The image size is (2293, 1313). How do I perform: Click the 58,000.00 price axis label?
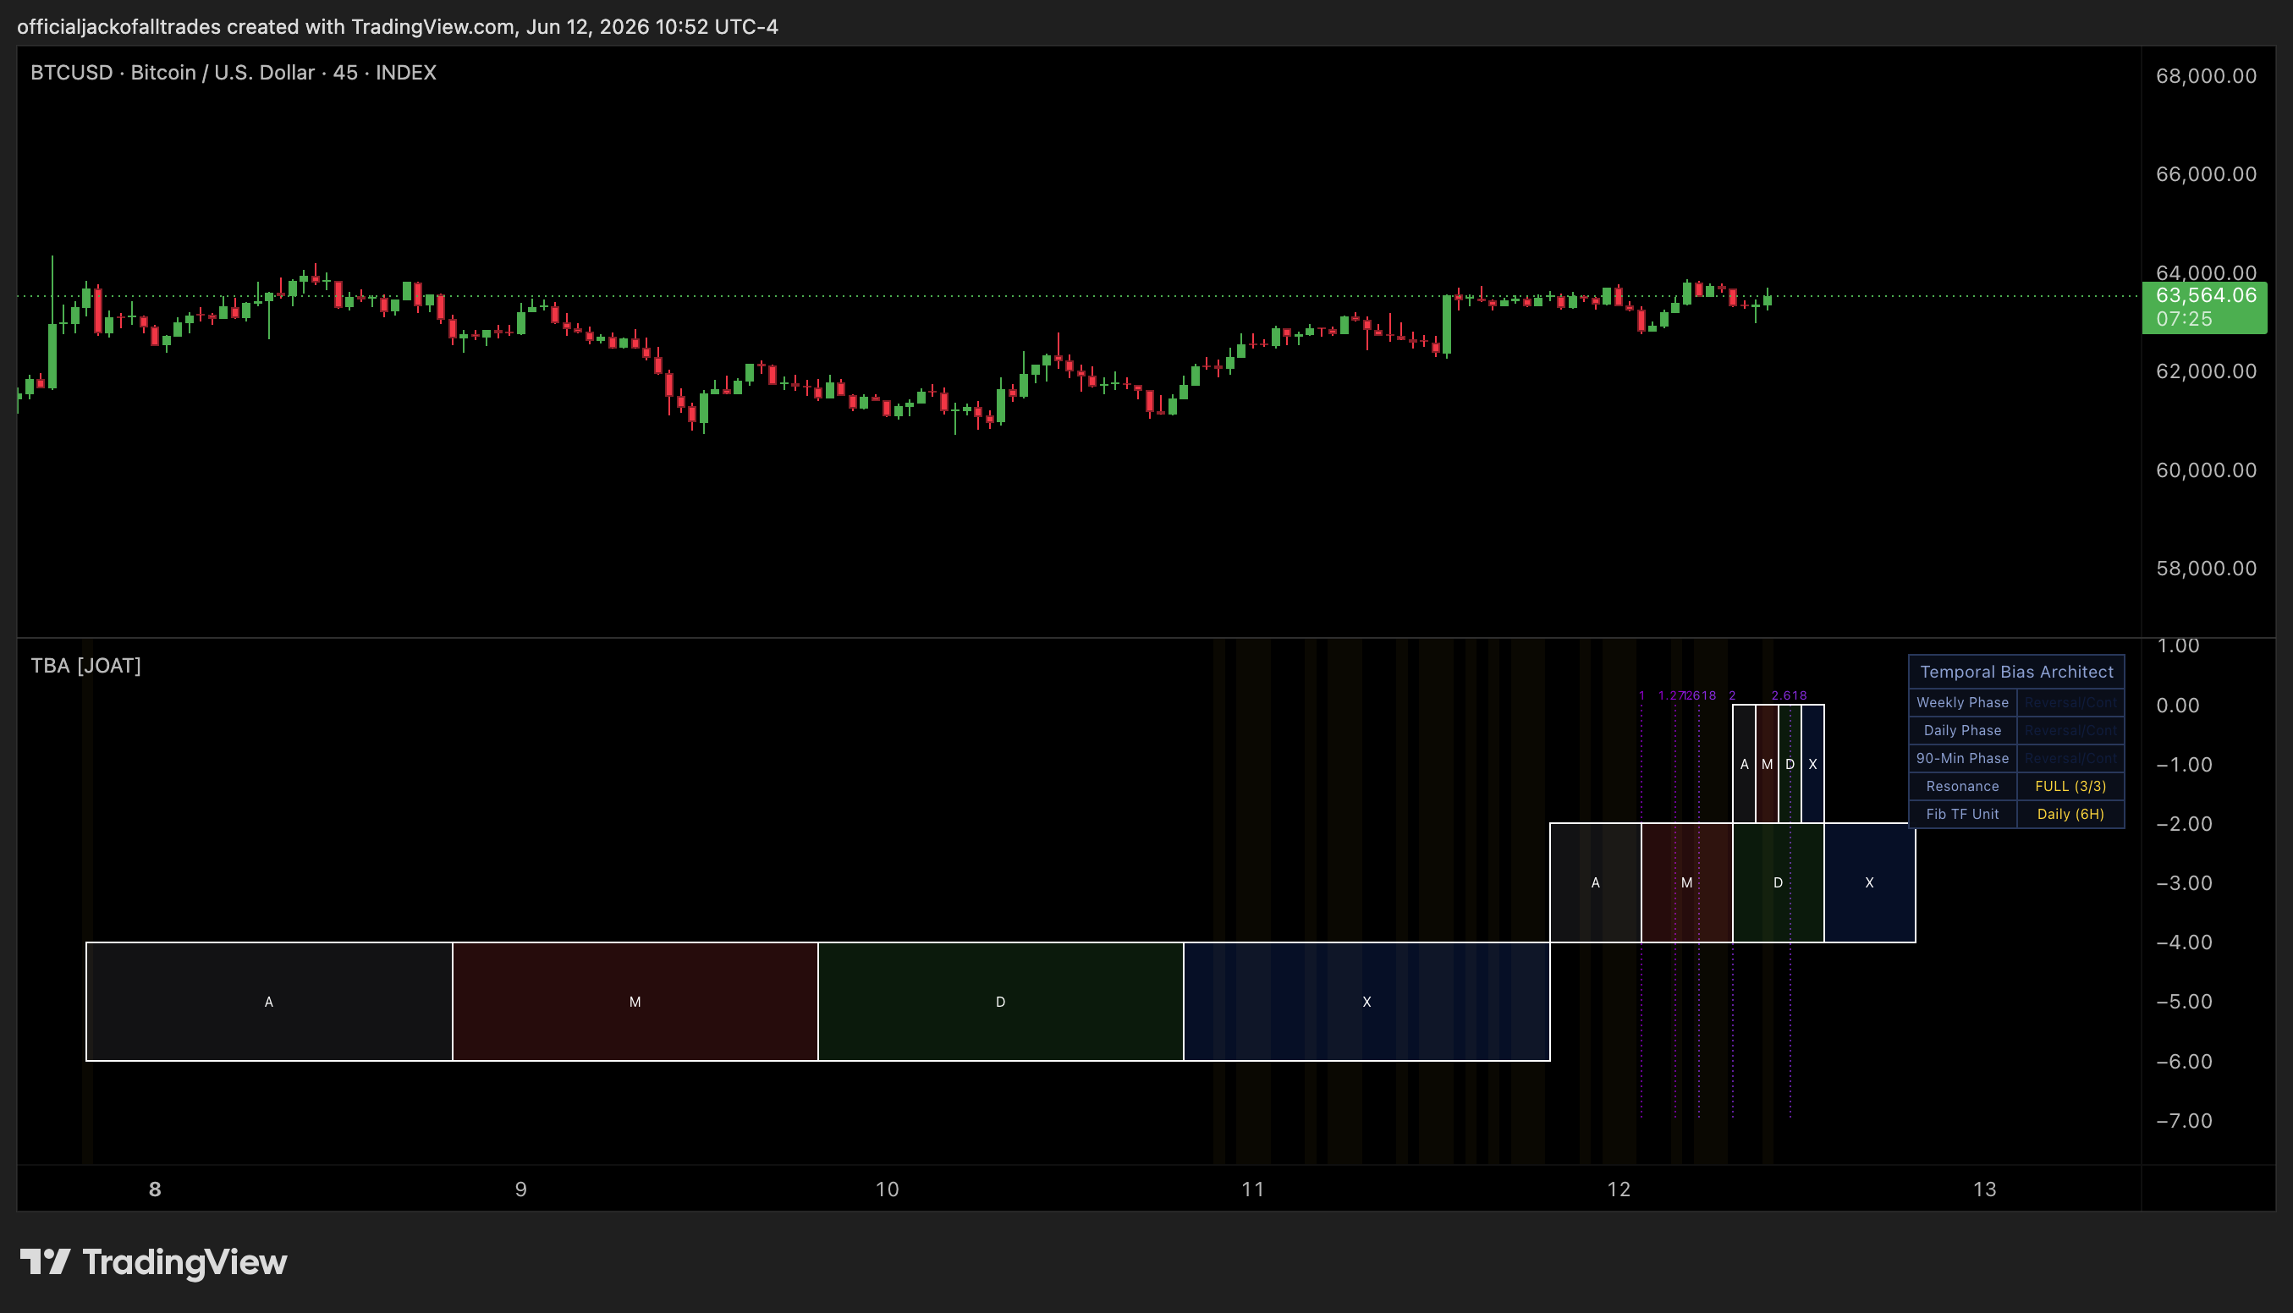2206,569
